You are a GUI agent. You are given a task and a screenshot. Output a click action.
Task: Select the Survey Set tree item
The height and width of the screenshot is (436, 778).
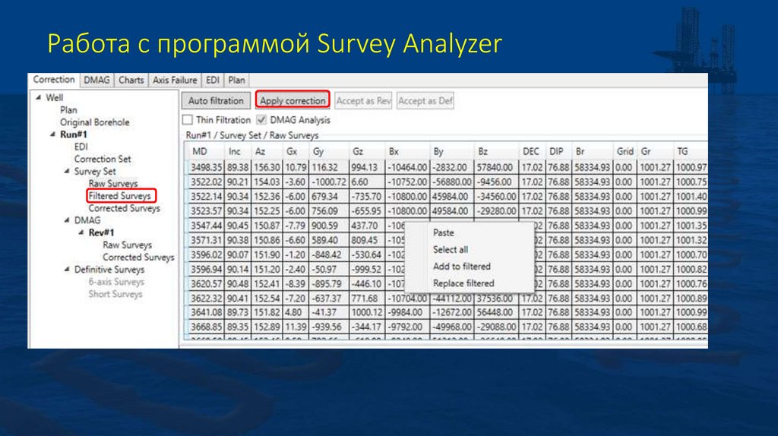[95, 171]
